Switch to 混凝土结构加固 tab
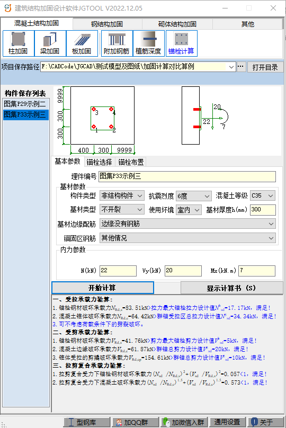This screenshot has width=286, height=428. tap(37, 23)
